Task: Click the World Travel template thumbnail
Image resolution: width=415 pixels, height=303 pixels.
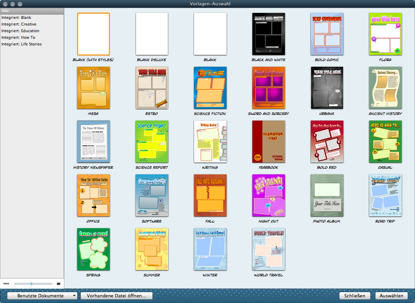Action: 269,249
